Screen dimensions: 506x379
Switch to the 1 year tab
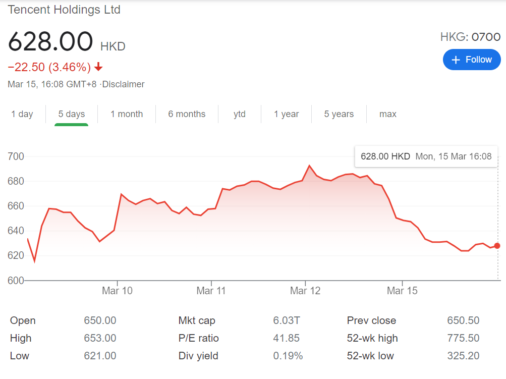pos(286,114)
